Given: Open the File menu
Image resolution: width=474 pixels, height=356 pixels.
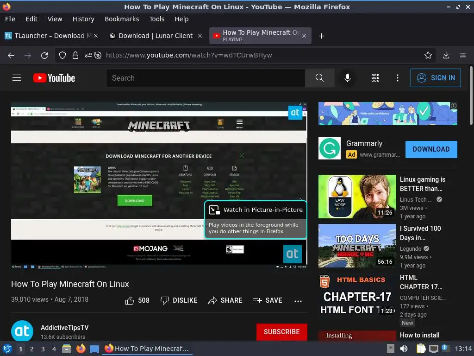Looking at the screenshot, I should coord(10,19).
